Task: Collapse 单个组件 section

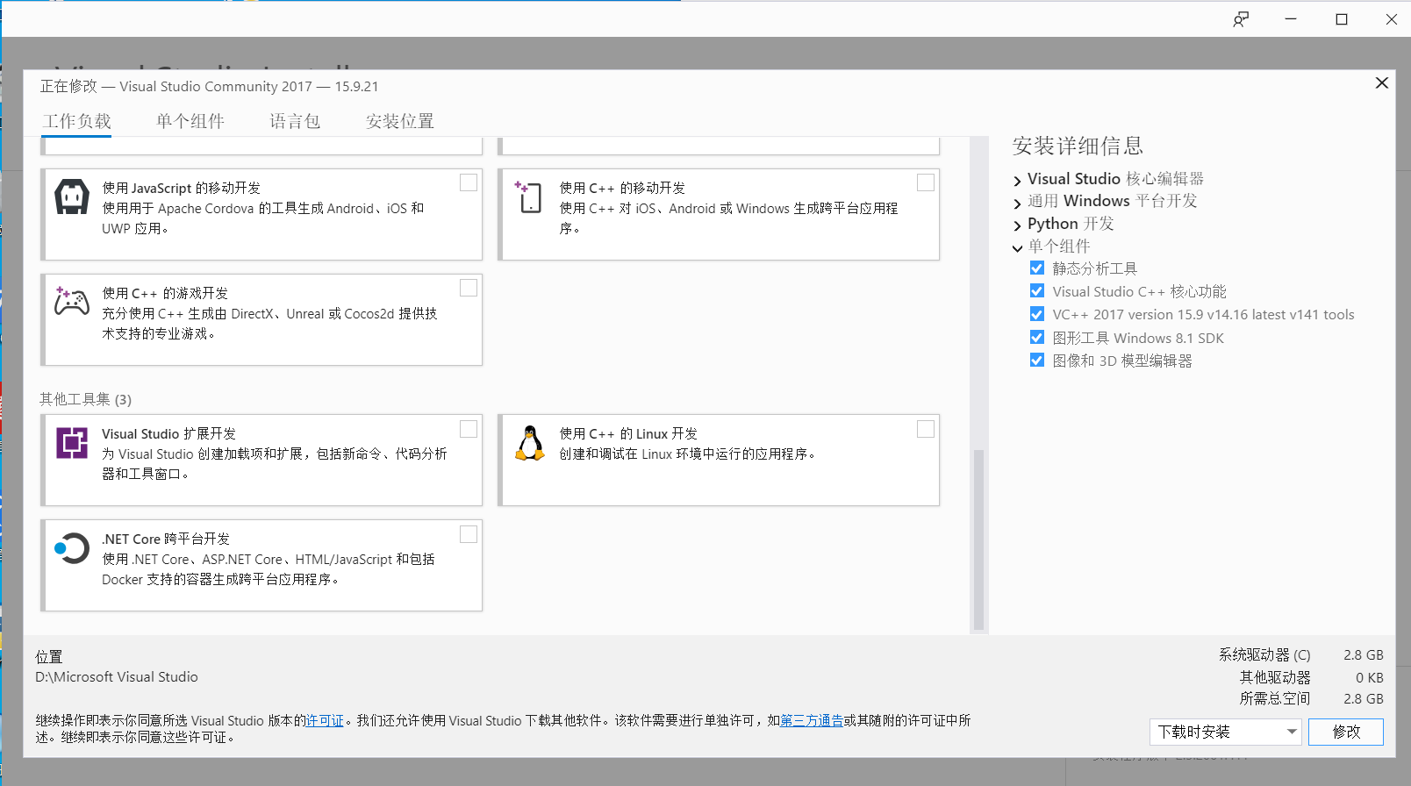Action: [x=1018, y=248]
